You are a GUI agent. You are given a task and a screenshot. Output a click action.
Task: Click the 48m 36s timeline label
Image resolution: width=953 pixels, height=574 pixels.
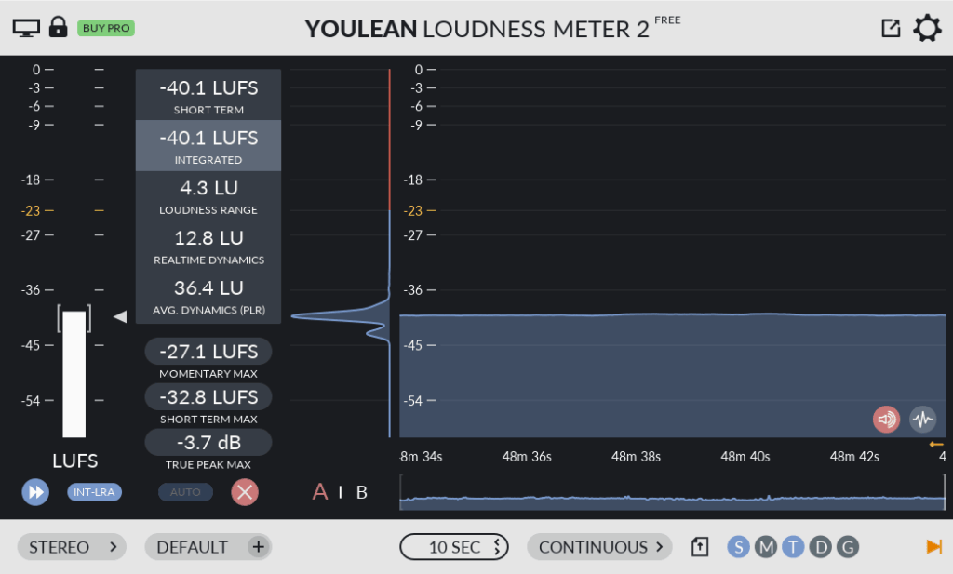[527, 457]
